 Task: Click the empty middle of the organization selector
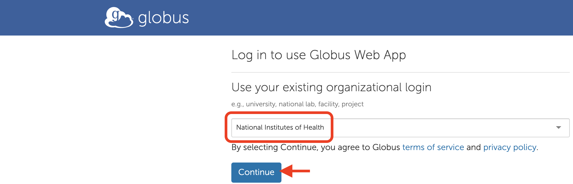[x=440, y=128]
